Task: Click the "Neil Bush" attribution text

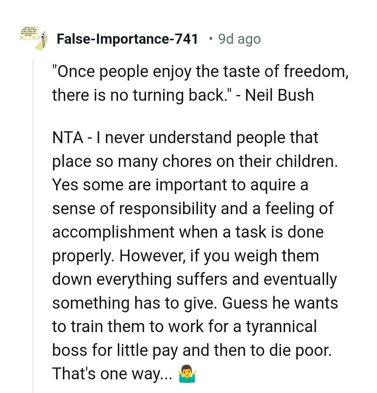Action: 279,95
